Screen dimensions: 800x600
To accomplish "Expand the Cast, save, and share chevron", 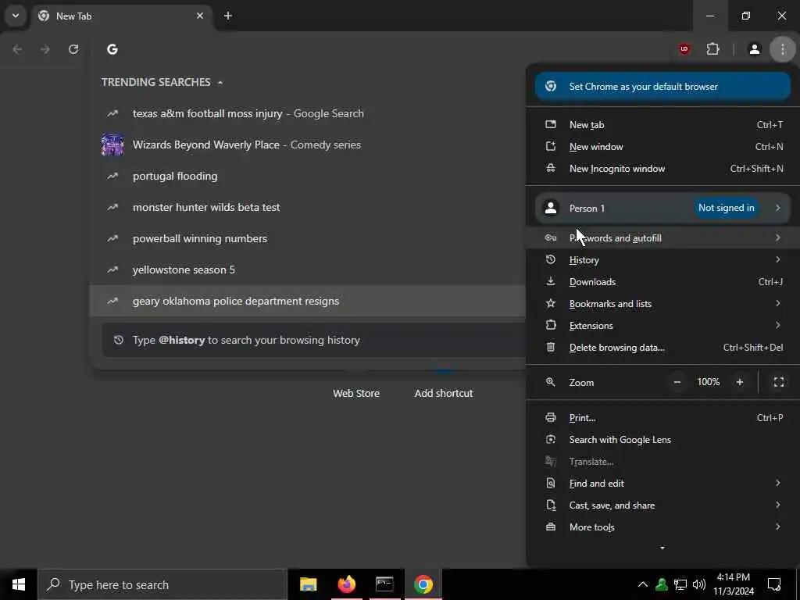I will point(777,505).
